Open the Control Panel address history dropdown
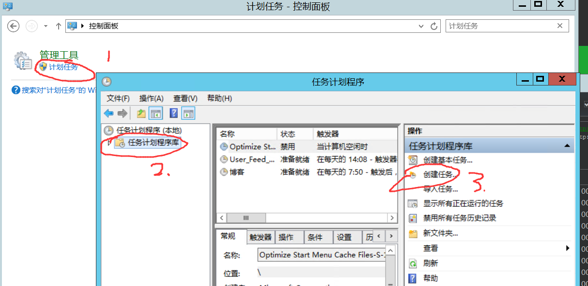The width and height of the screenshot is (588, 286). (420, 26)
